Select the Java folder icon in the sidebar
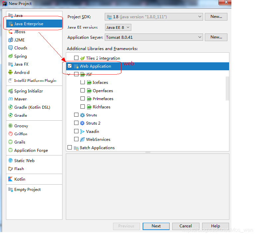 (10, 16)
